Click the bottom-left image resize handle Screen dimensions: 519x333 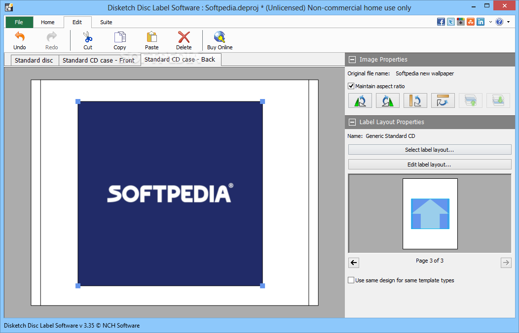(x=78, y=286)
